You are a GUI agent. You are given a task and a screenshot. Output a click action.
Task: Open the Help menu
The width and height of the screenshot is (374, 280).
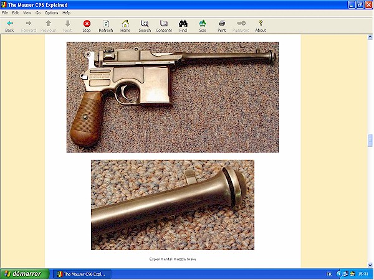[x=66, y=13]
